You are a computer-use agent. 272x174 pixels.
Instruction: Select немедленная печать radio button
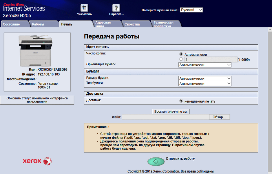pyautogui.click(x=181, y=101)
